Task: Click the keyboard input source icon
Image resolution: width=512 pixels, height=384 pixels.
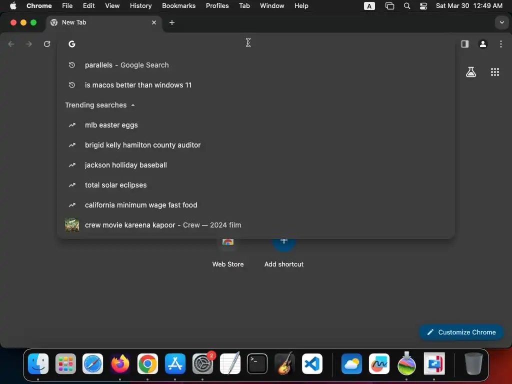Action: 369,6
